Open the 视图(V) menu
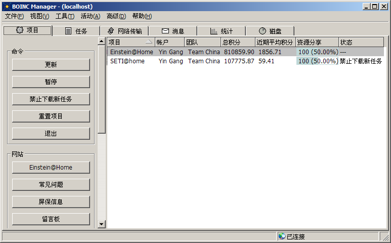This screenshot has height=243, width=391. (39, 16)
